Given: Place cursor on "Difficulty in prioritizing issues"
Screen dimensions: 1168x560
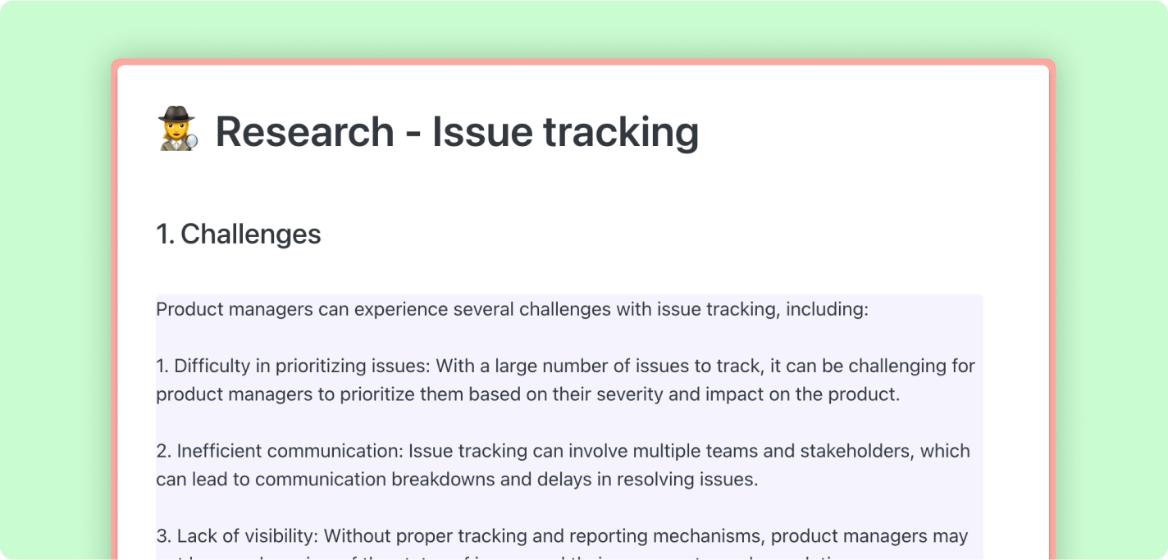Looking at the screenshot, I should tap(302, 366).
